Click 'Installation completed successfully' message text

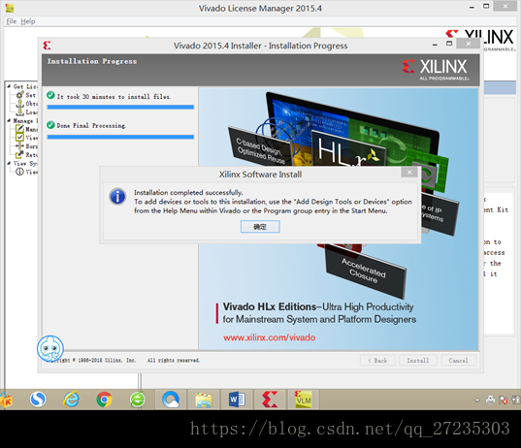(x=188, y=193)
